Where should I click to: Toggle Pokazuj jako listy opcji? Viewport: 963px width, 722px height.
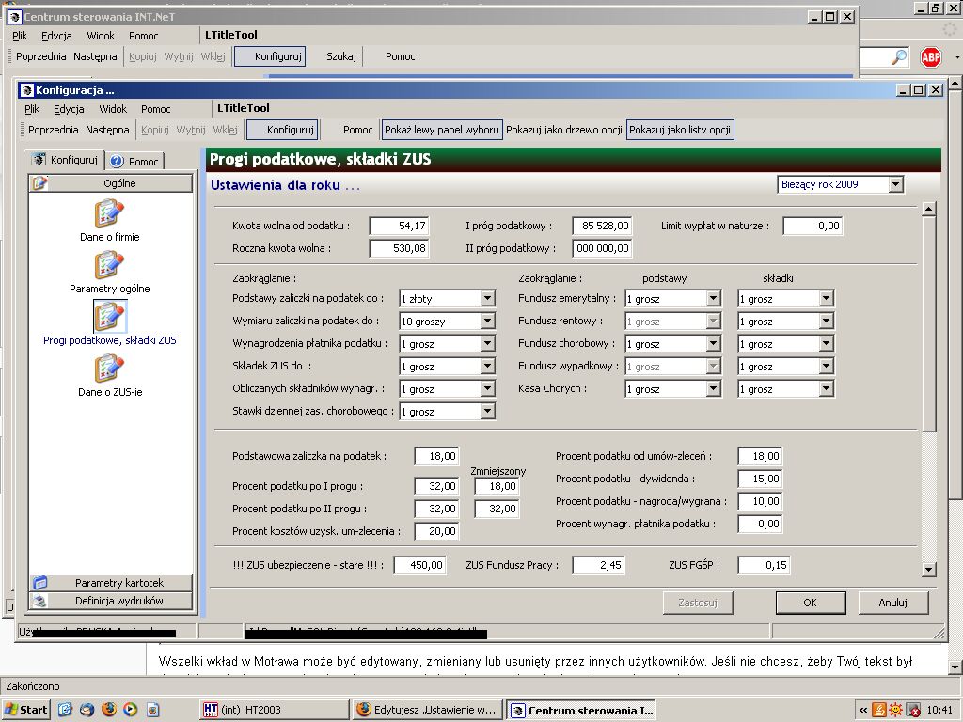pos(680,130)
